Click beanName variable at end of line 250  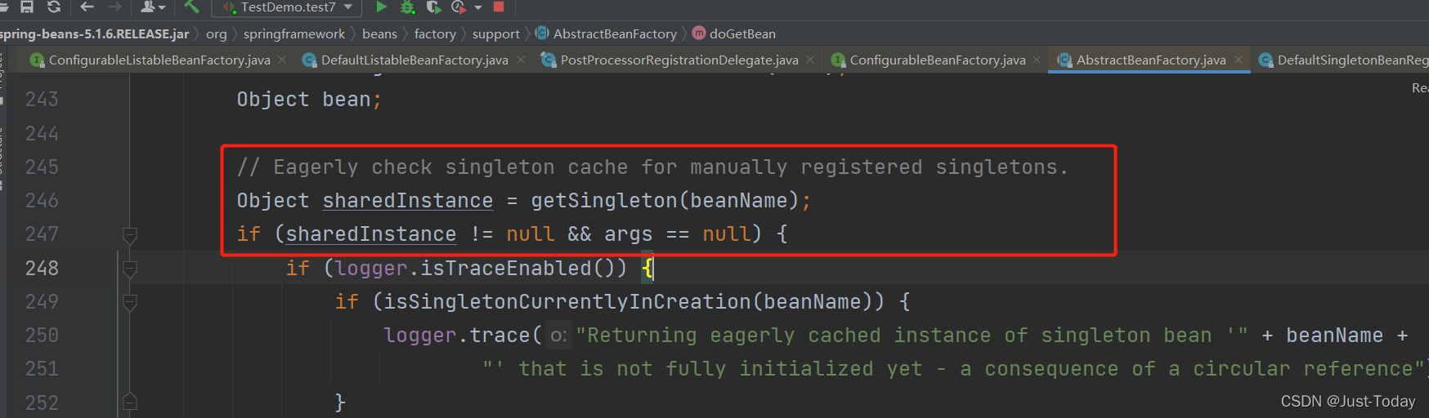pyautogui.click(x=1334, y=336)
